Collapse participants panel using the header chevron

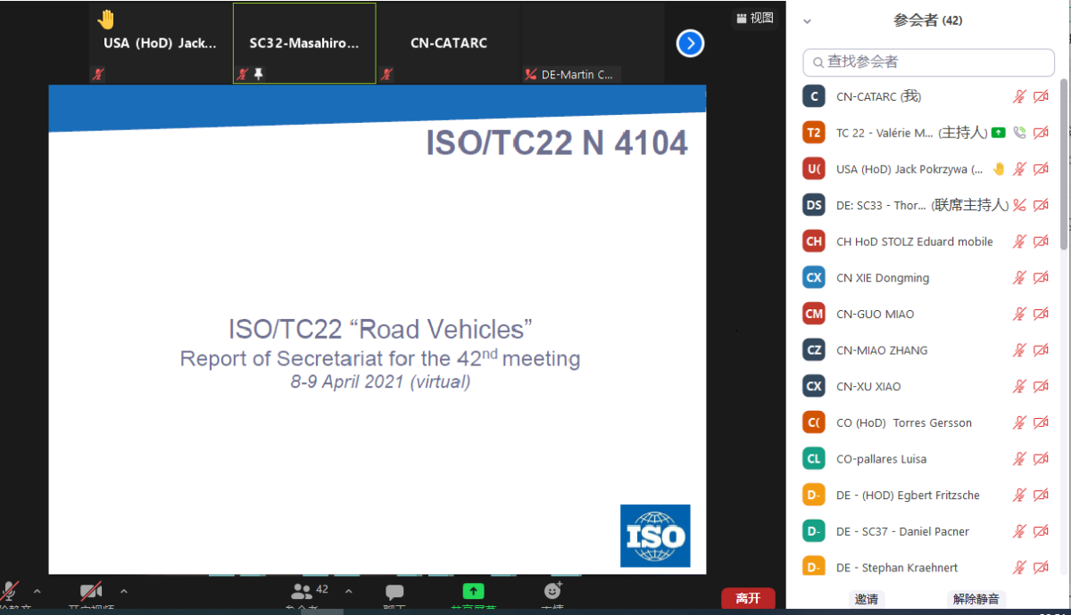click(x=807, y=21)
